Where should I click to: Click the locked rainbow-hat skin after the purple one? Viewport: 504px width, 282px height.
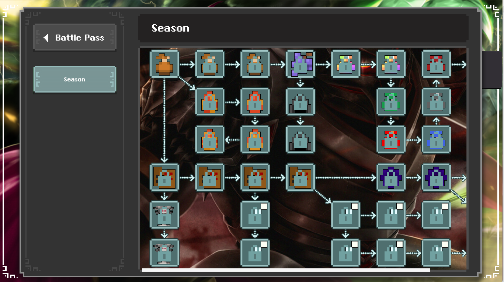click(x=346, y=64)
